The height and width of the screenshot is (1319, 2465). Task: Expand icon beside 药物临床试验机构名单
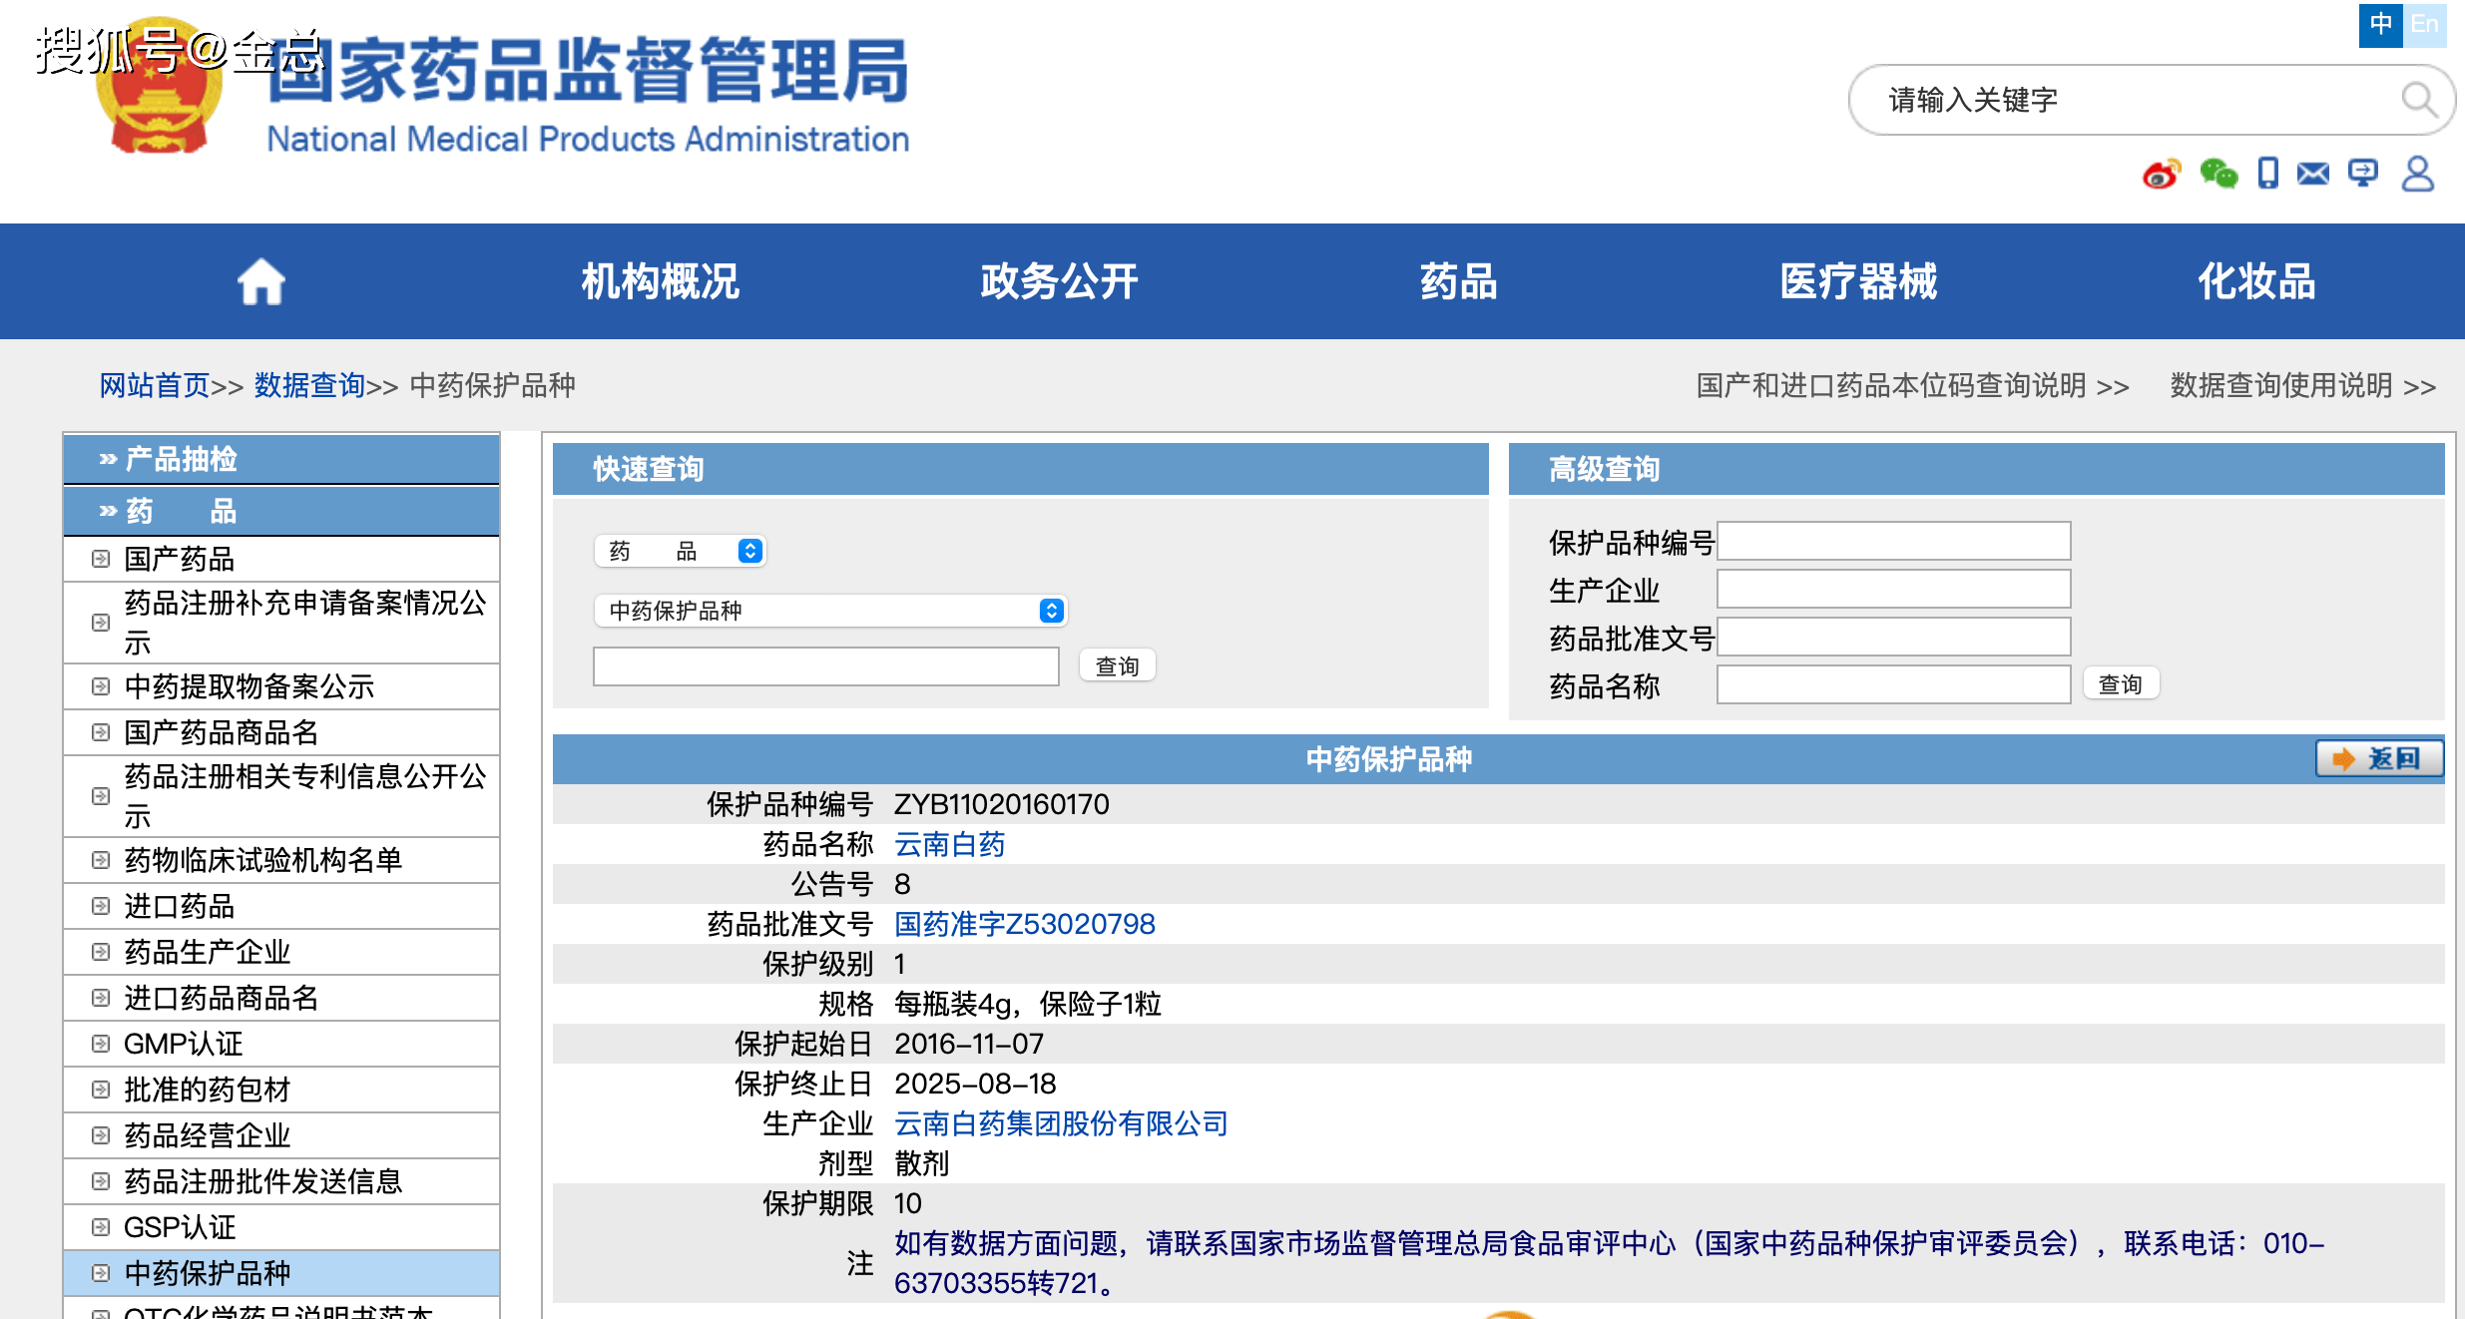[x=100, y=860]
